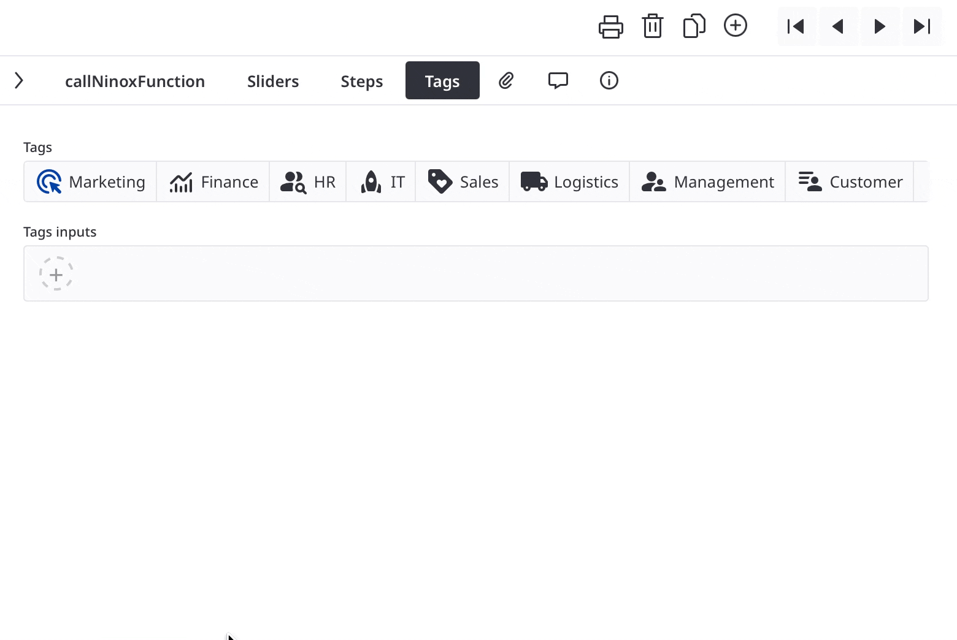This screenshot has height=640, width=957.
Task: Toggle the IT tag
Action: pyautogui.click(x=381, y=181)
